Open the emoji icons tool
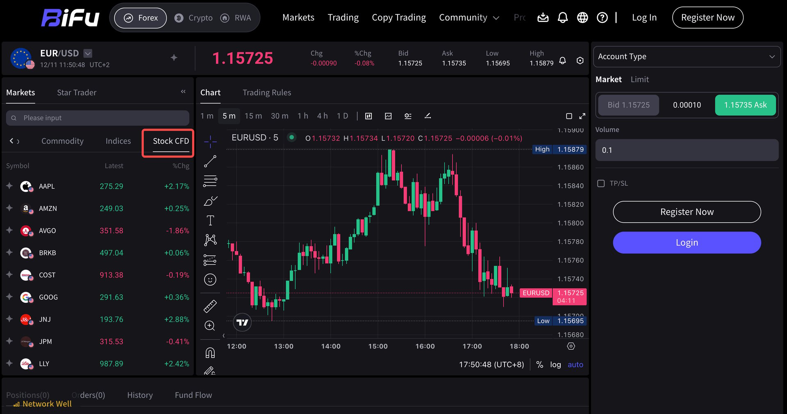 (x=210, y=280)
